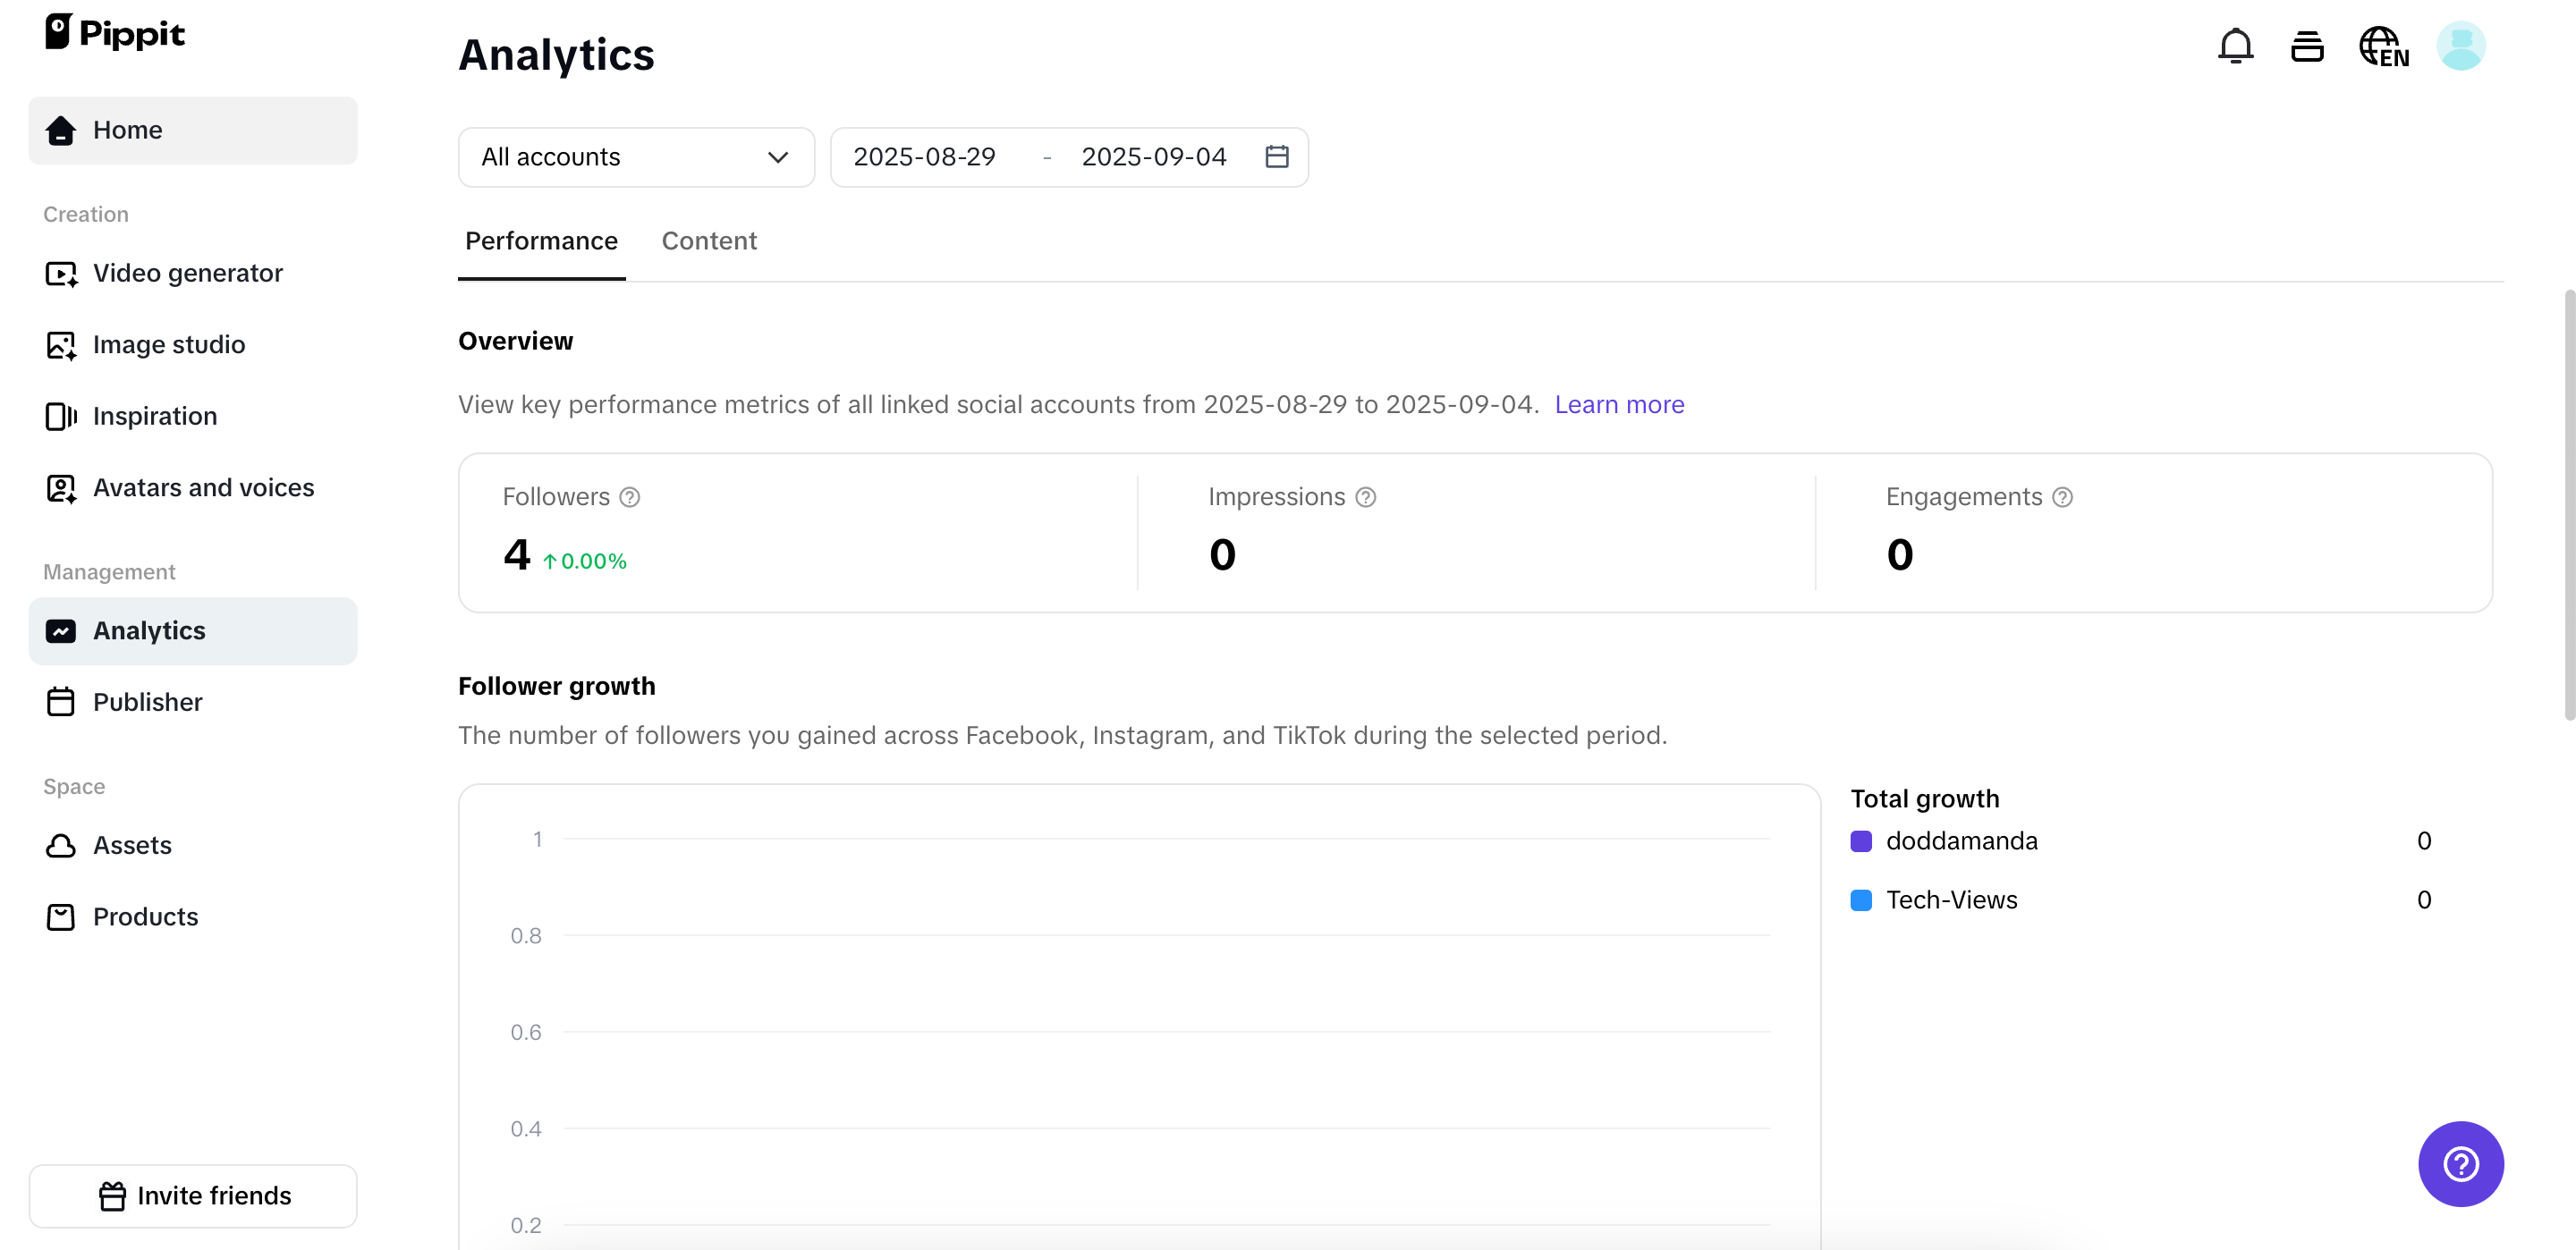
Task: Click the start date 2025-08-29 field
Action: coord(924,157)
